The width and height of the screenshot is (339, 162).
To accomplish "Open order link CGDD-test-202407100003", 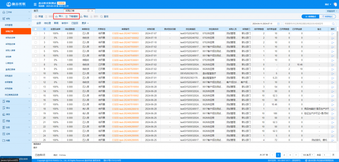I will tap(125, 34).
